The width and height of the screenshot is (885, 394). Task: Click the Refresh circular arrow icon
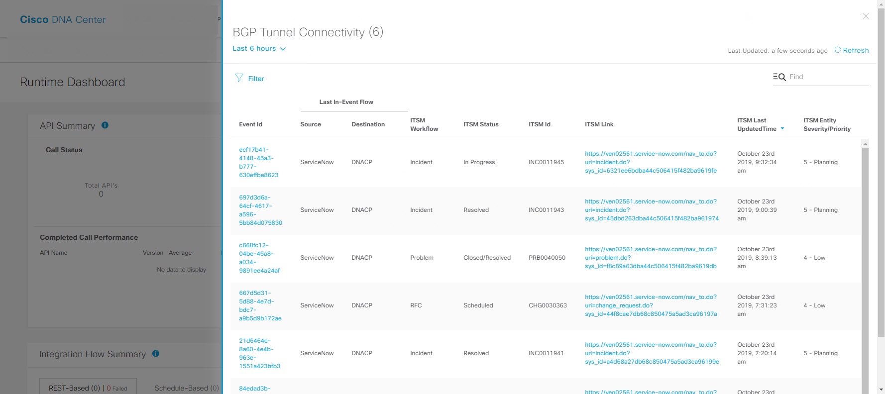point(838,50)
